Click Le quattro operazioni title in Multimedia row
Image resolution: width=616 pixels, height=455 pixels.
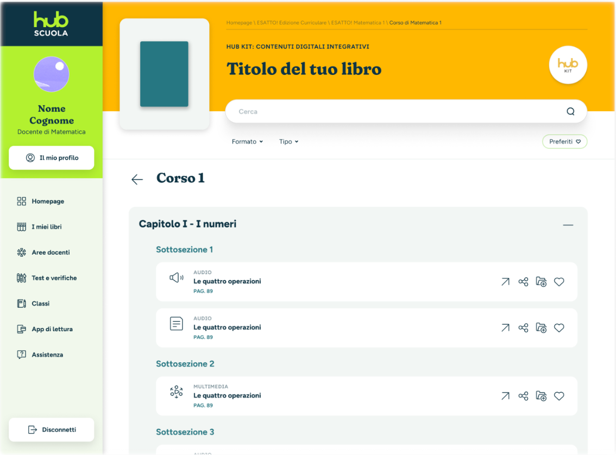coord(227,396)
